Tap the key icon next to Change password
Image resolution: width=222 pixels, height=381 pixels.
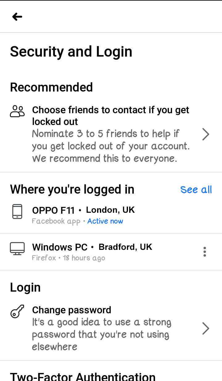pyautogui.click(x=17, y=311)
